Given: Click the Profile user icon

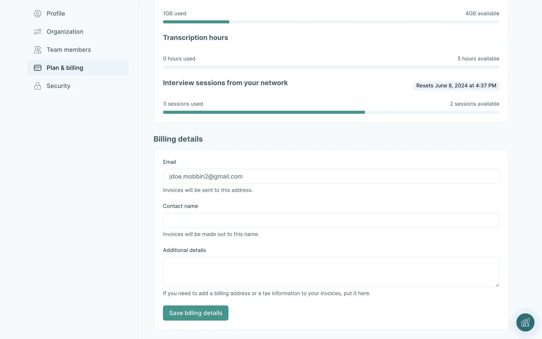Looking at the screenshot, I should 38,14.
